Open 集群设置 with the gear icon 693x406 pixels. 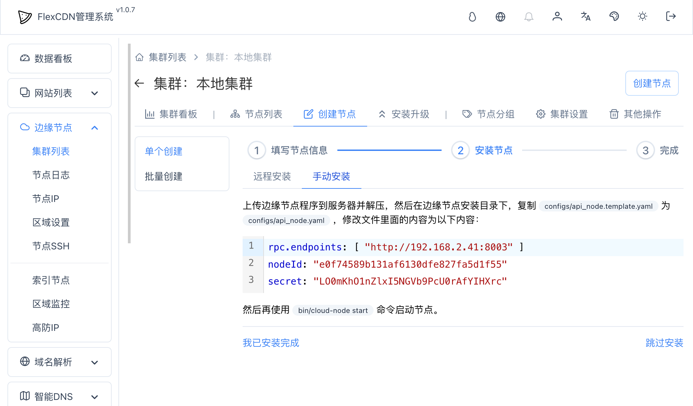click(561, 114)
